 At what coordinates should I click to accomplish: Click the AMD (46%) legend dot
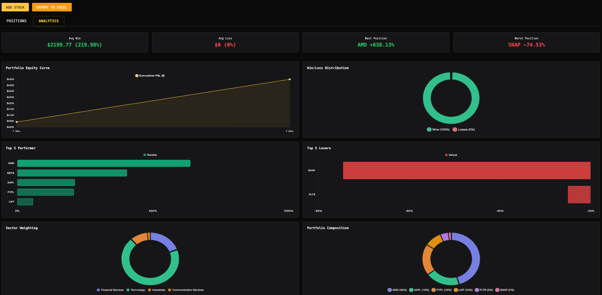(389, 290)
